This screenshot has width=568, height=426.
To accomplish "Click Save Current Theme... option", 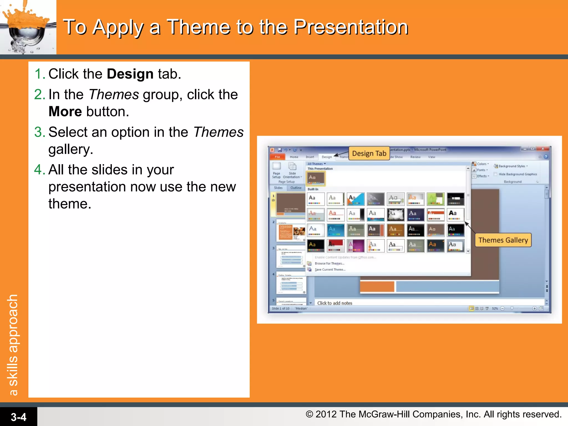I will click(x=330, y=270).
